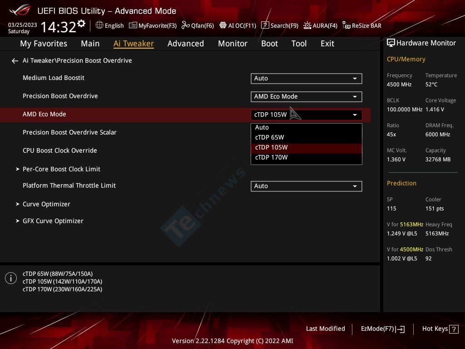Click the English language globe icon
Viewport: 465px width, 349px height.
point(99,25)
